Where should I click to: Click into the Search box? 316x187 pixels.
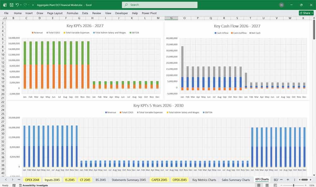click(x=160, y=5)
